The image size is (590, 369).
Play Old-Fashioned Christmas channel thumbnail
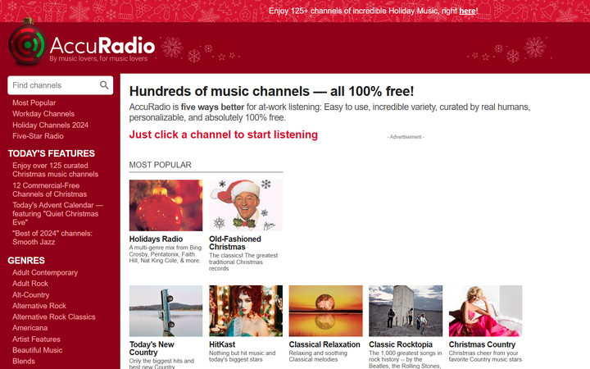point(246,205)
